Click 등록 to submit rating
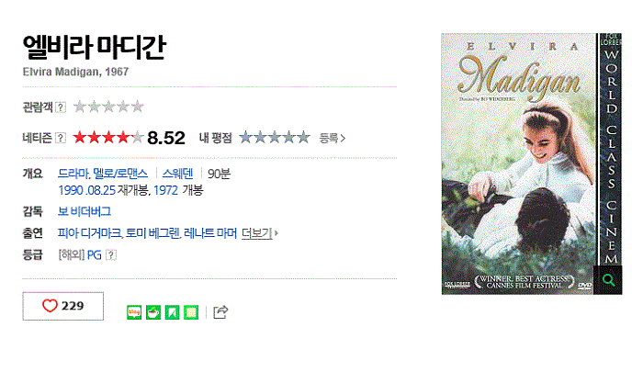Screen dimensions: 643x372 tap(333, 138)
